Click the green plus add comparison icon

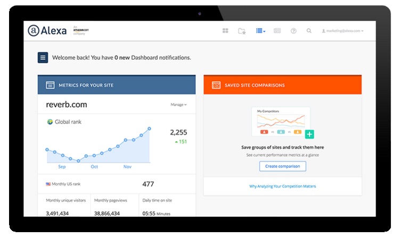point(309,134)
